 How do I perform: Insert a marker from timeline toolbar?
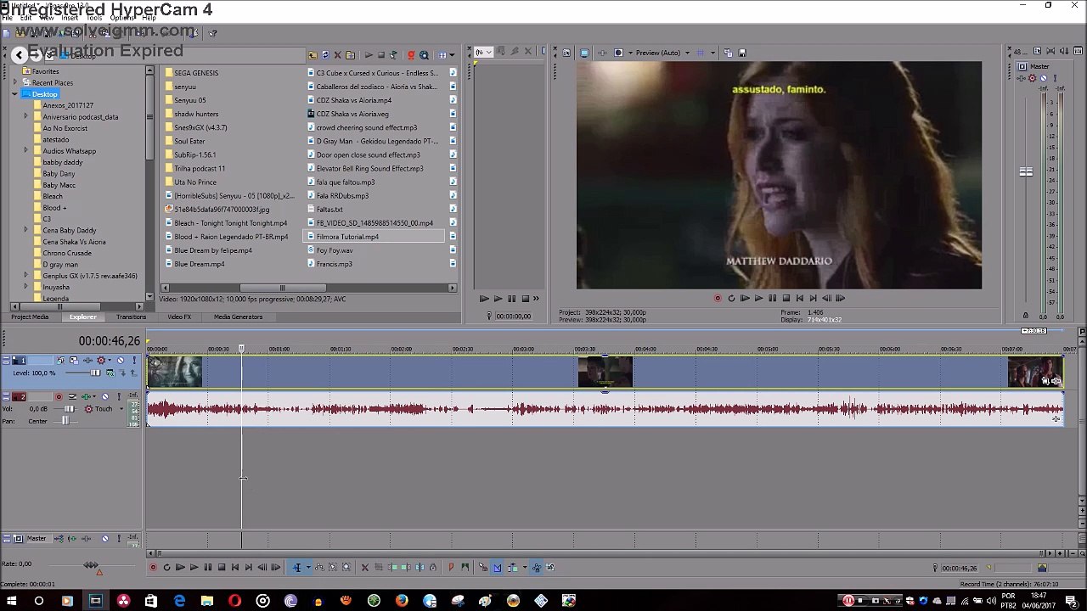click(451, 568)
